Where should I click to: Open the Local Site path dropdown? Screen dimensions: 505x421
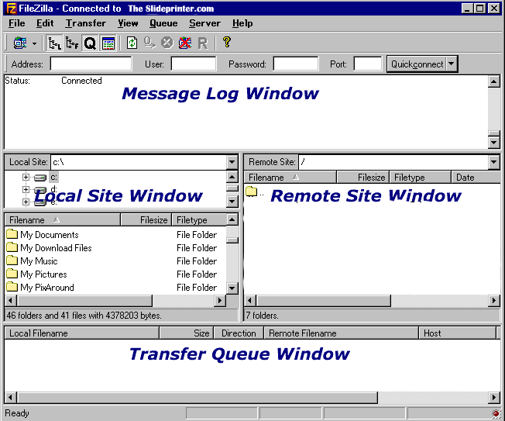point(232,162)
